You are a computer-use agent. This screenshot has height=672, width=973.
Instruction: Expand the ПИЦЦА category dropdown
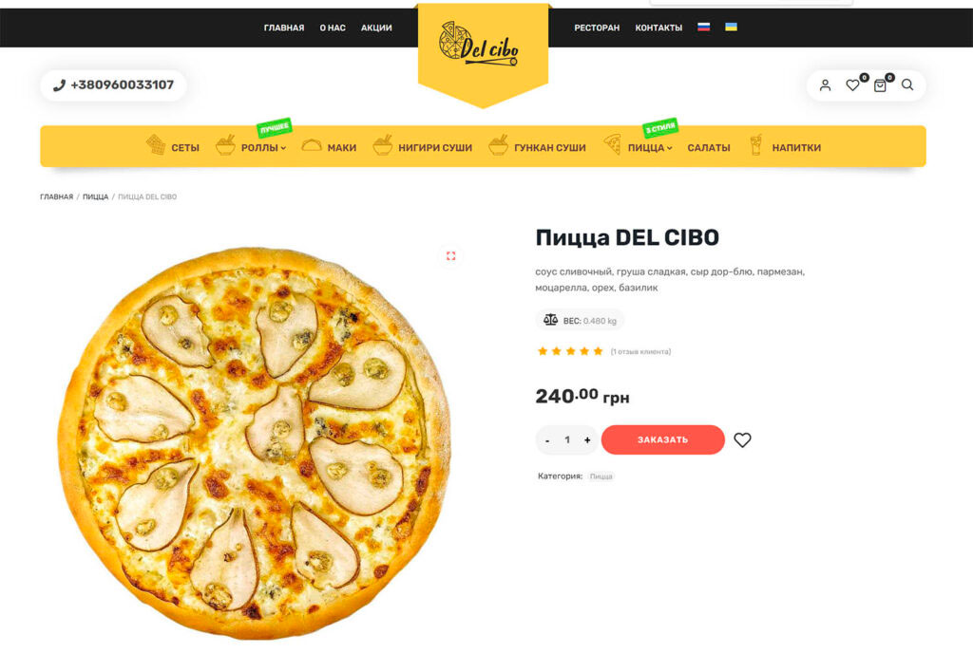click(650, 147)
